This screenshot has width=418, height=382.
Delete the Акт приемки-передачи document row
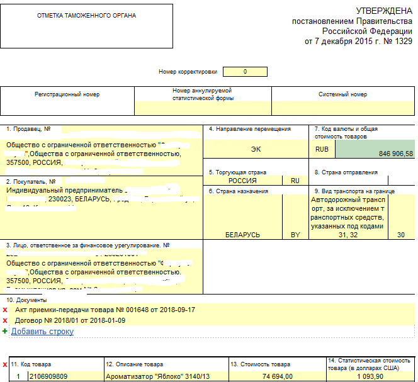tap(5, 310)
